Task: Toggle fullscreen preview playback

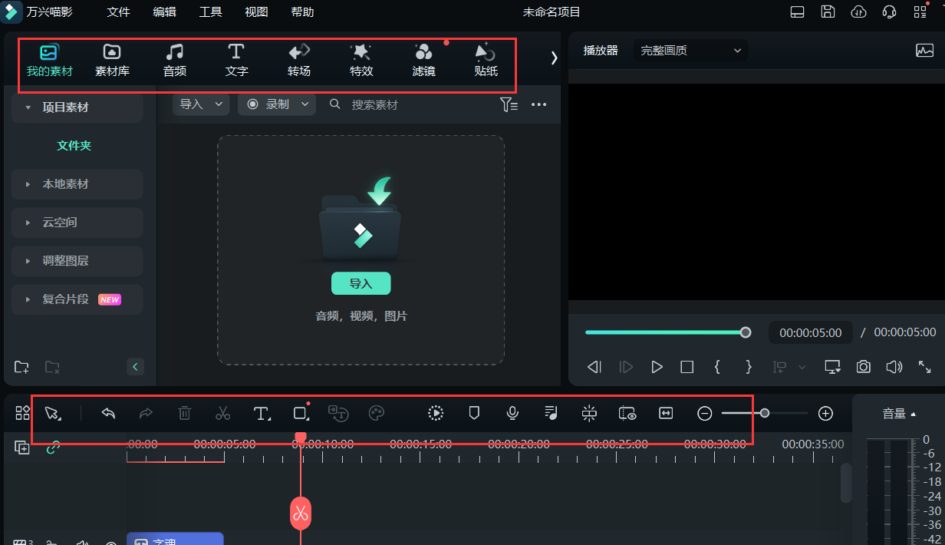Action: click(x=924, y=367)
